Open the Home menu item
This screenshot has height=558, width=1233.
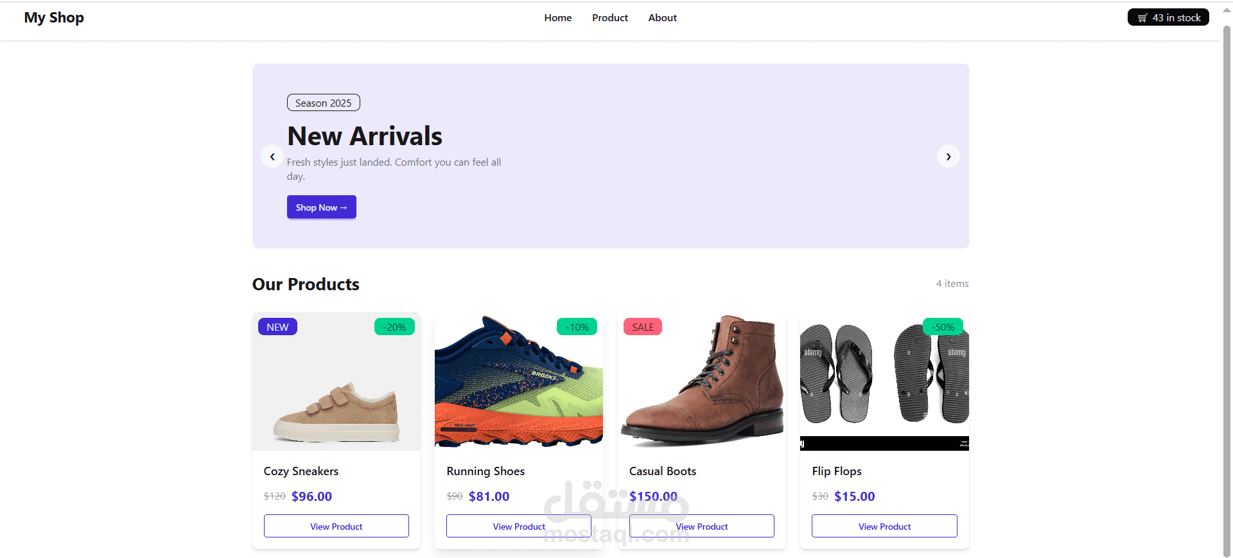pyautogui.click(x=558, y=18)
